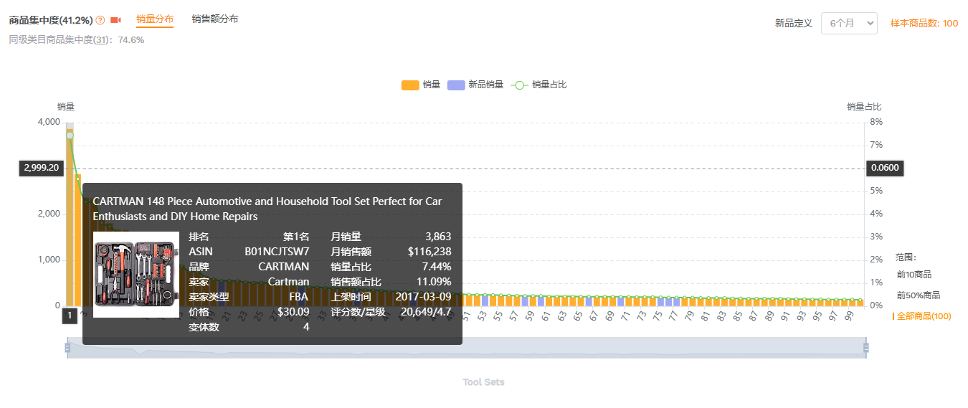Open the 新品定义 6个月 dropdown
The image size is (968, 408).
pyautogui.click(x=848, y=23)
